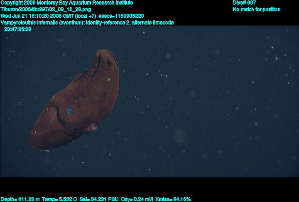The height and width of the screenshot is (202, 299).
Task: Click 'identity-reference 2, alternate timecode' text
Action: coord(130,22)
